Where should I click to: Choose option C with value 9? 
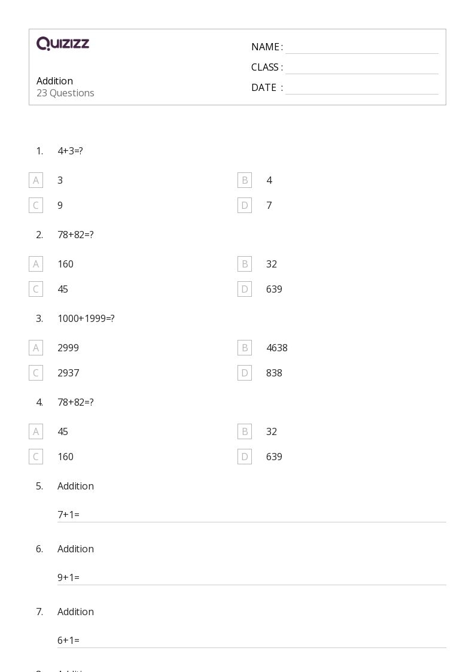[x=36, y=205]
